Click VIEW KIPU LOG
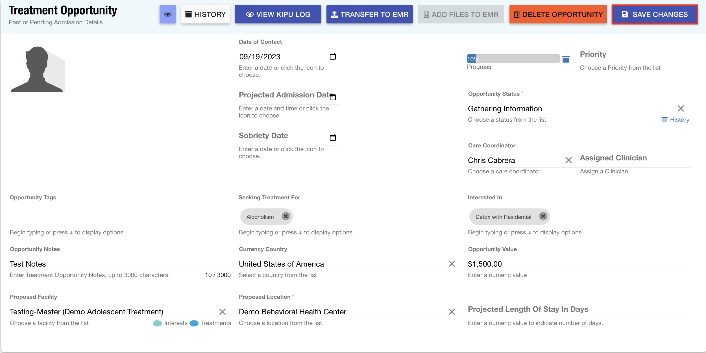 (x=278, y=14)
